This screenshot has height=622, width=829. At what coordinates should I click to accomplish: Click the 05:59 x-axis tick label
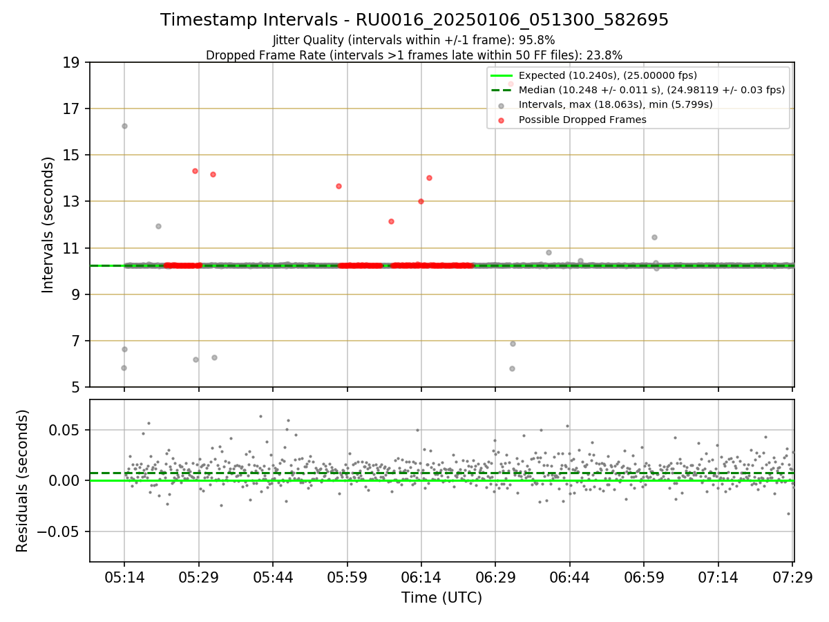(347, 577)
